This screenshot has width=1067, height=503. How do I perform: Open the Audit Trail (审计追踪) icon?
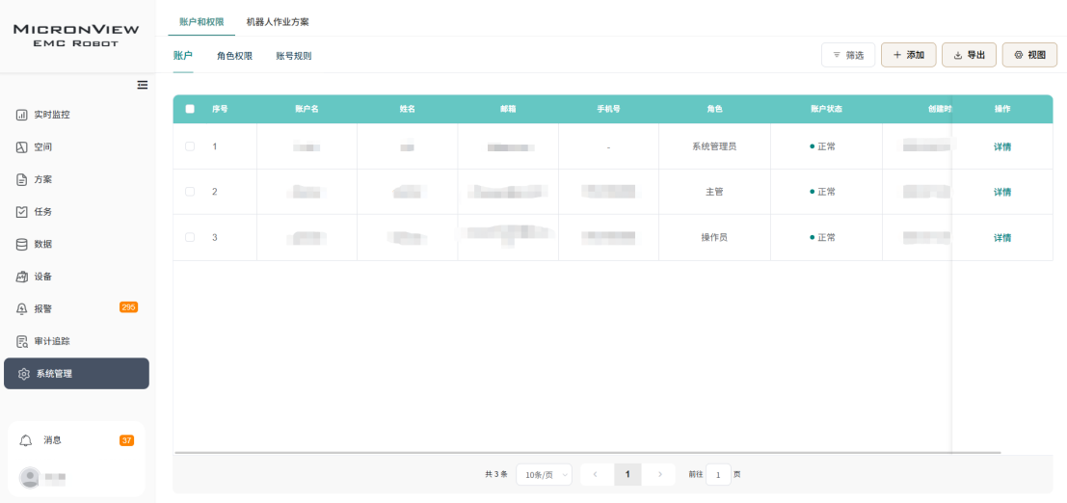tap(21, 341)
